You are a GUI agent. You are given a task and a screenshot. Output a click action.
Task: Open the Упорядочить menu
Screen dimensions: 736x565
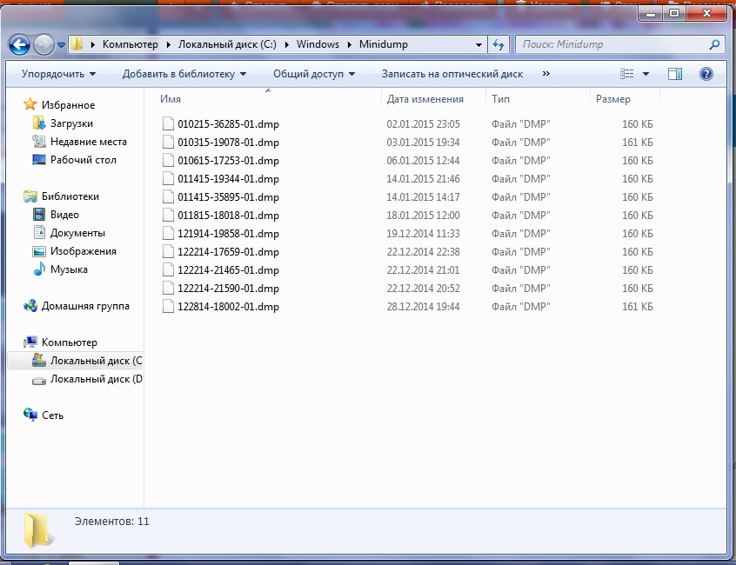click(x=58, y=74)
